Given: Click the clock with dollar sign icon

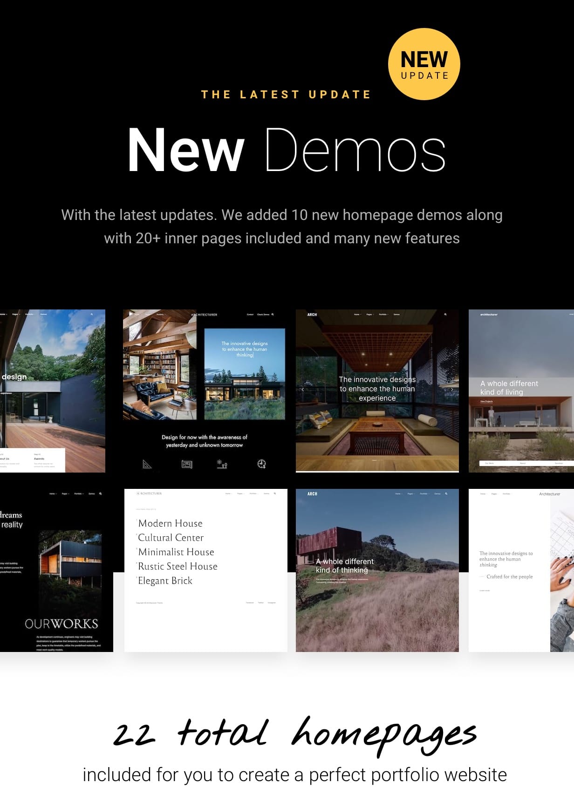Looking at the screenshot, I should click(x=262, y=464).
